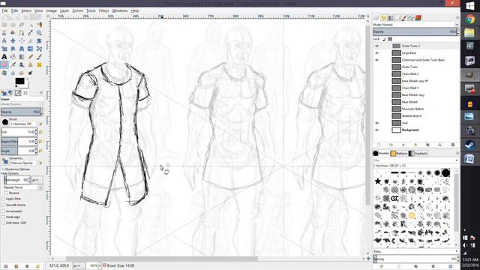This screenshot has width=480, height=270.
Task: Hide Chainmail and Outer Tunic Base layer
Action: [x=376, y=60]
